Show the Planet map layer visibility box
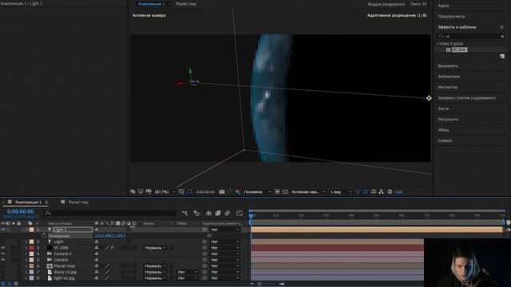The image size is (511, 287). pyautogui.click(x=3, y=265)
